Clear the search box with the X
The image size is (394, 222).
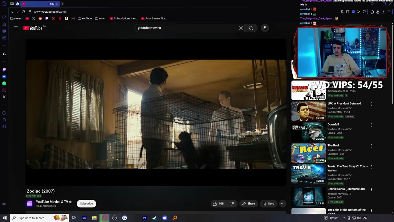pos(241,28)
